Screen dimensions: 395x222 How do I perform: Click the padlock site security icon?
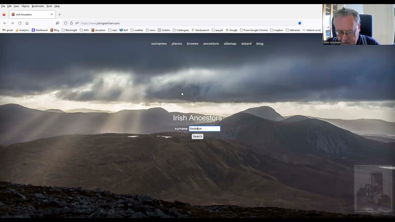71,23
